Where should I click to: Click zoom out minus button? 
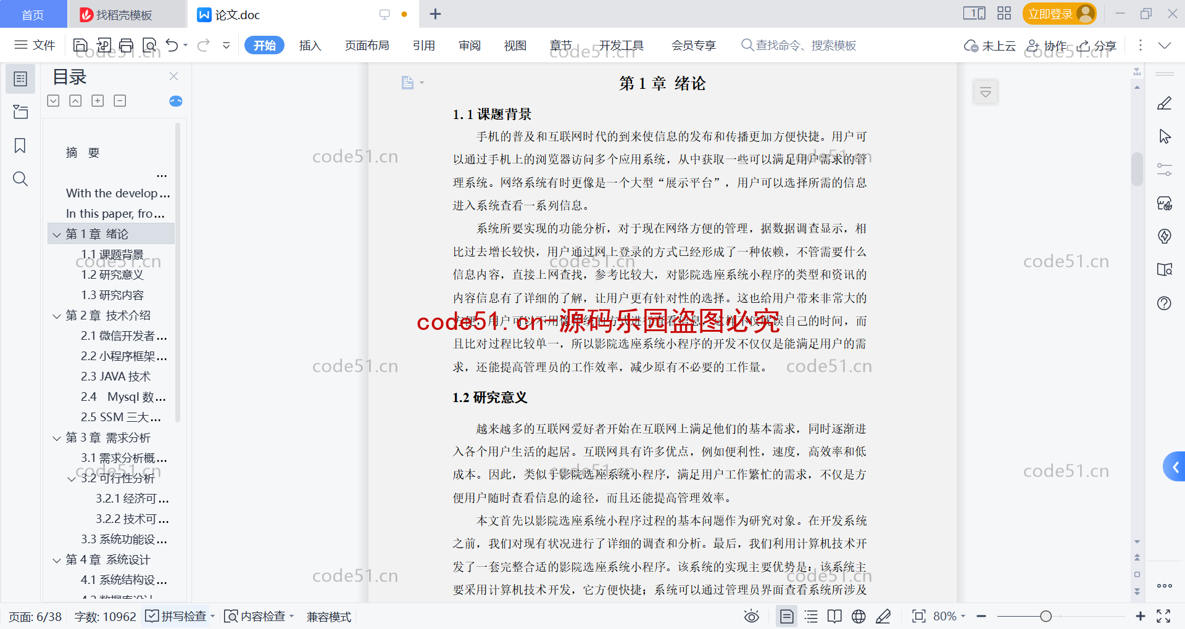[x=981, y=616]
